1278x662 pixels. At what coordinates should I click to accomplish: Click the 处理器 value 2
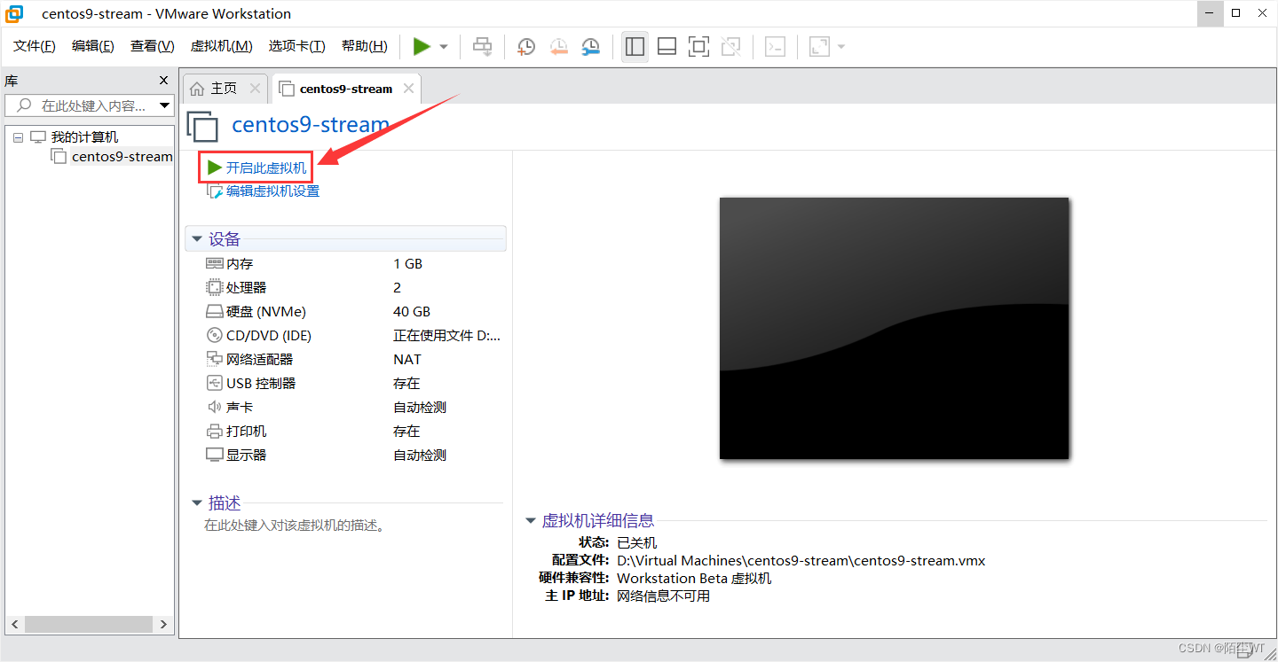(x=397, y=288)
